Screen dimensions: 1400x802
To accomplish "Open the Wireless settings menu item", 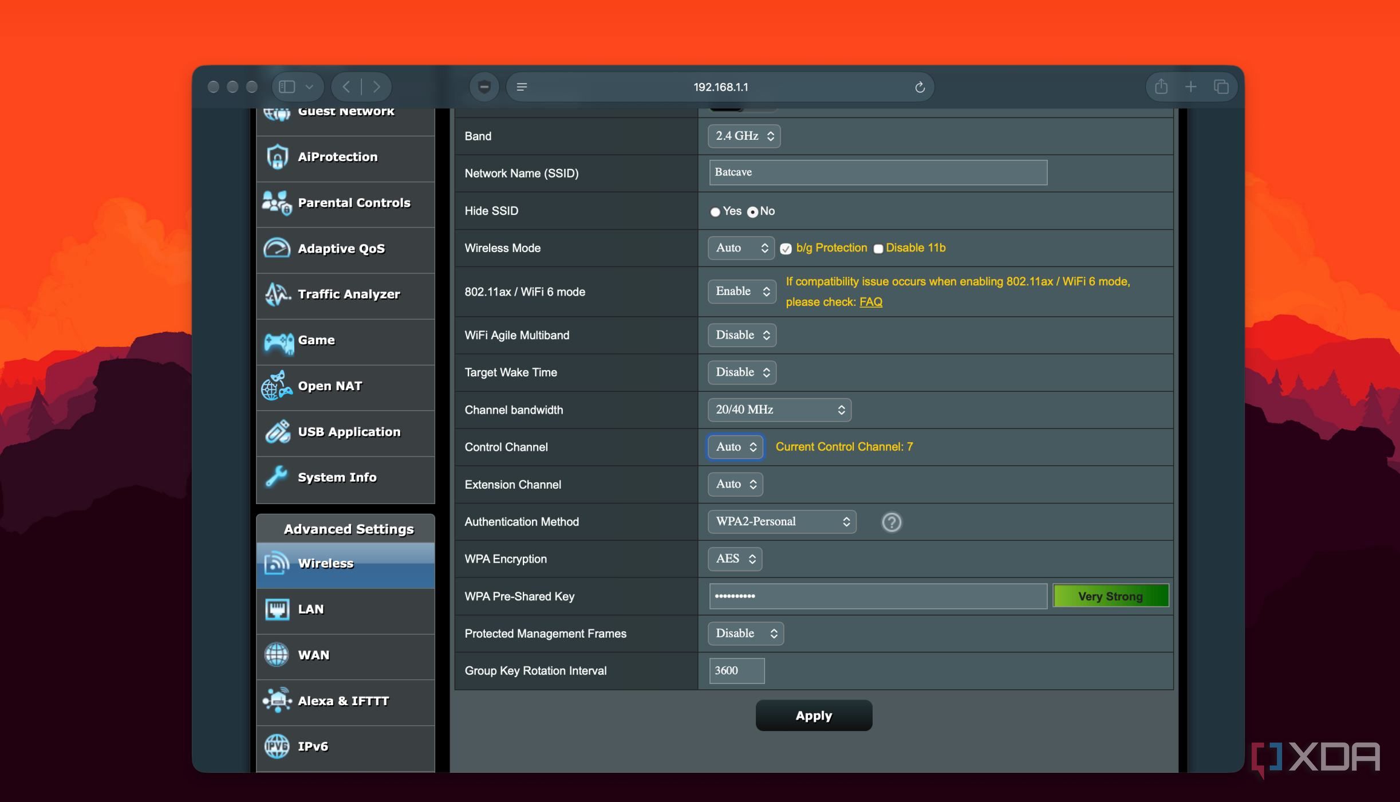I will tap(345, 565).
